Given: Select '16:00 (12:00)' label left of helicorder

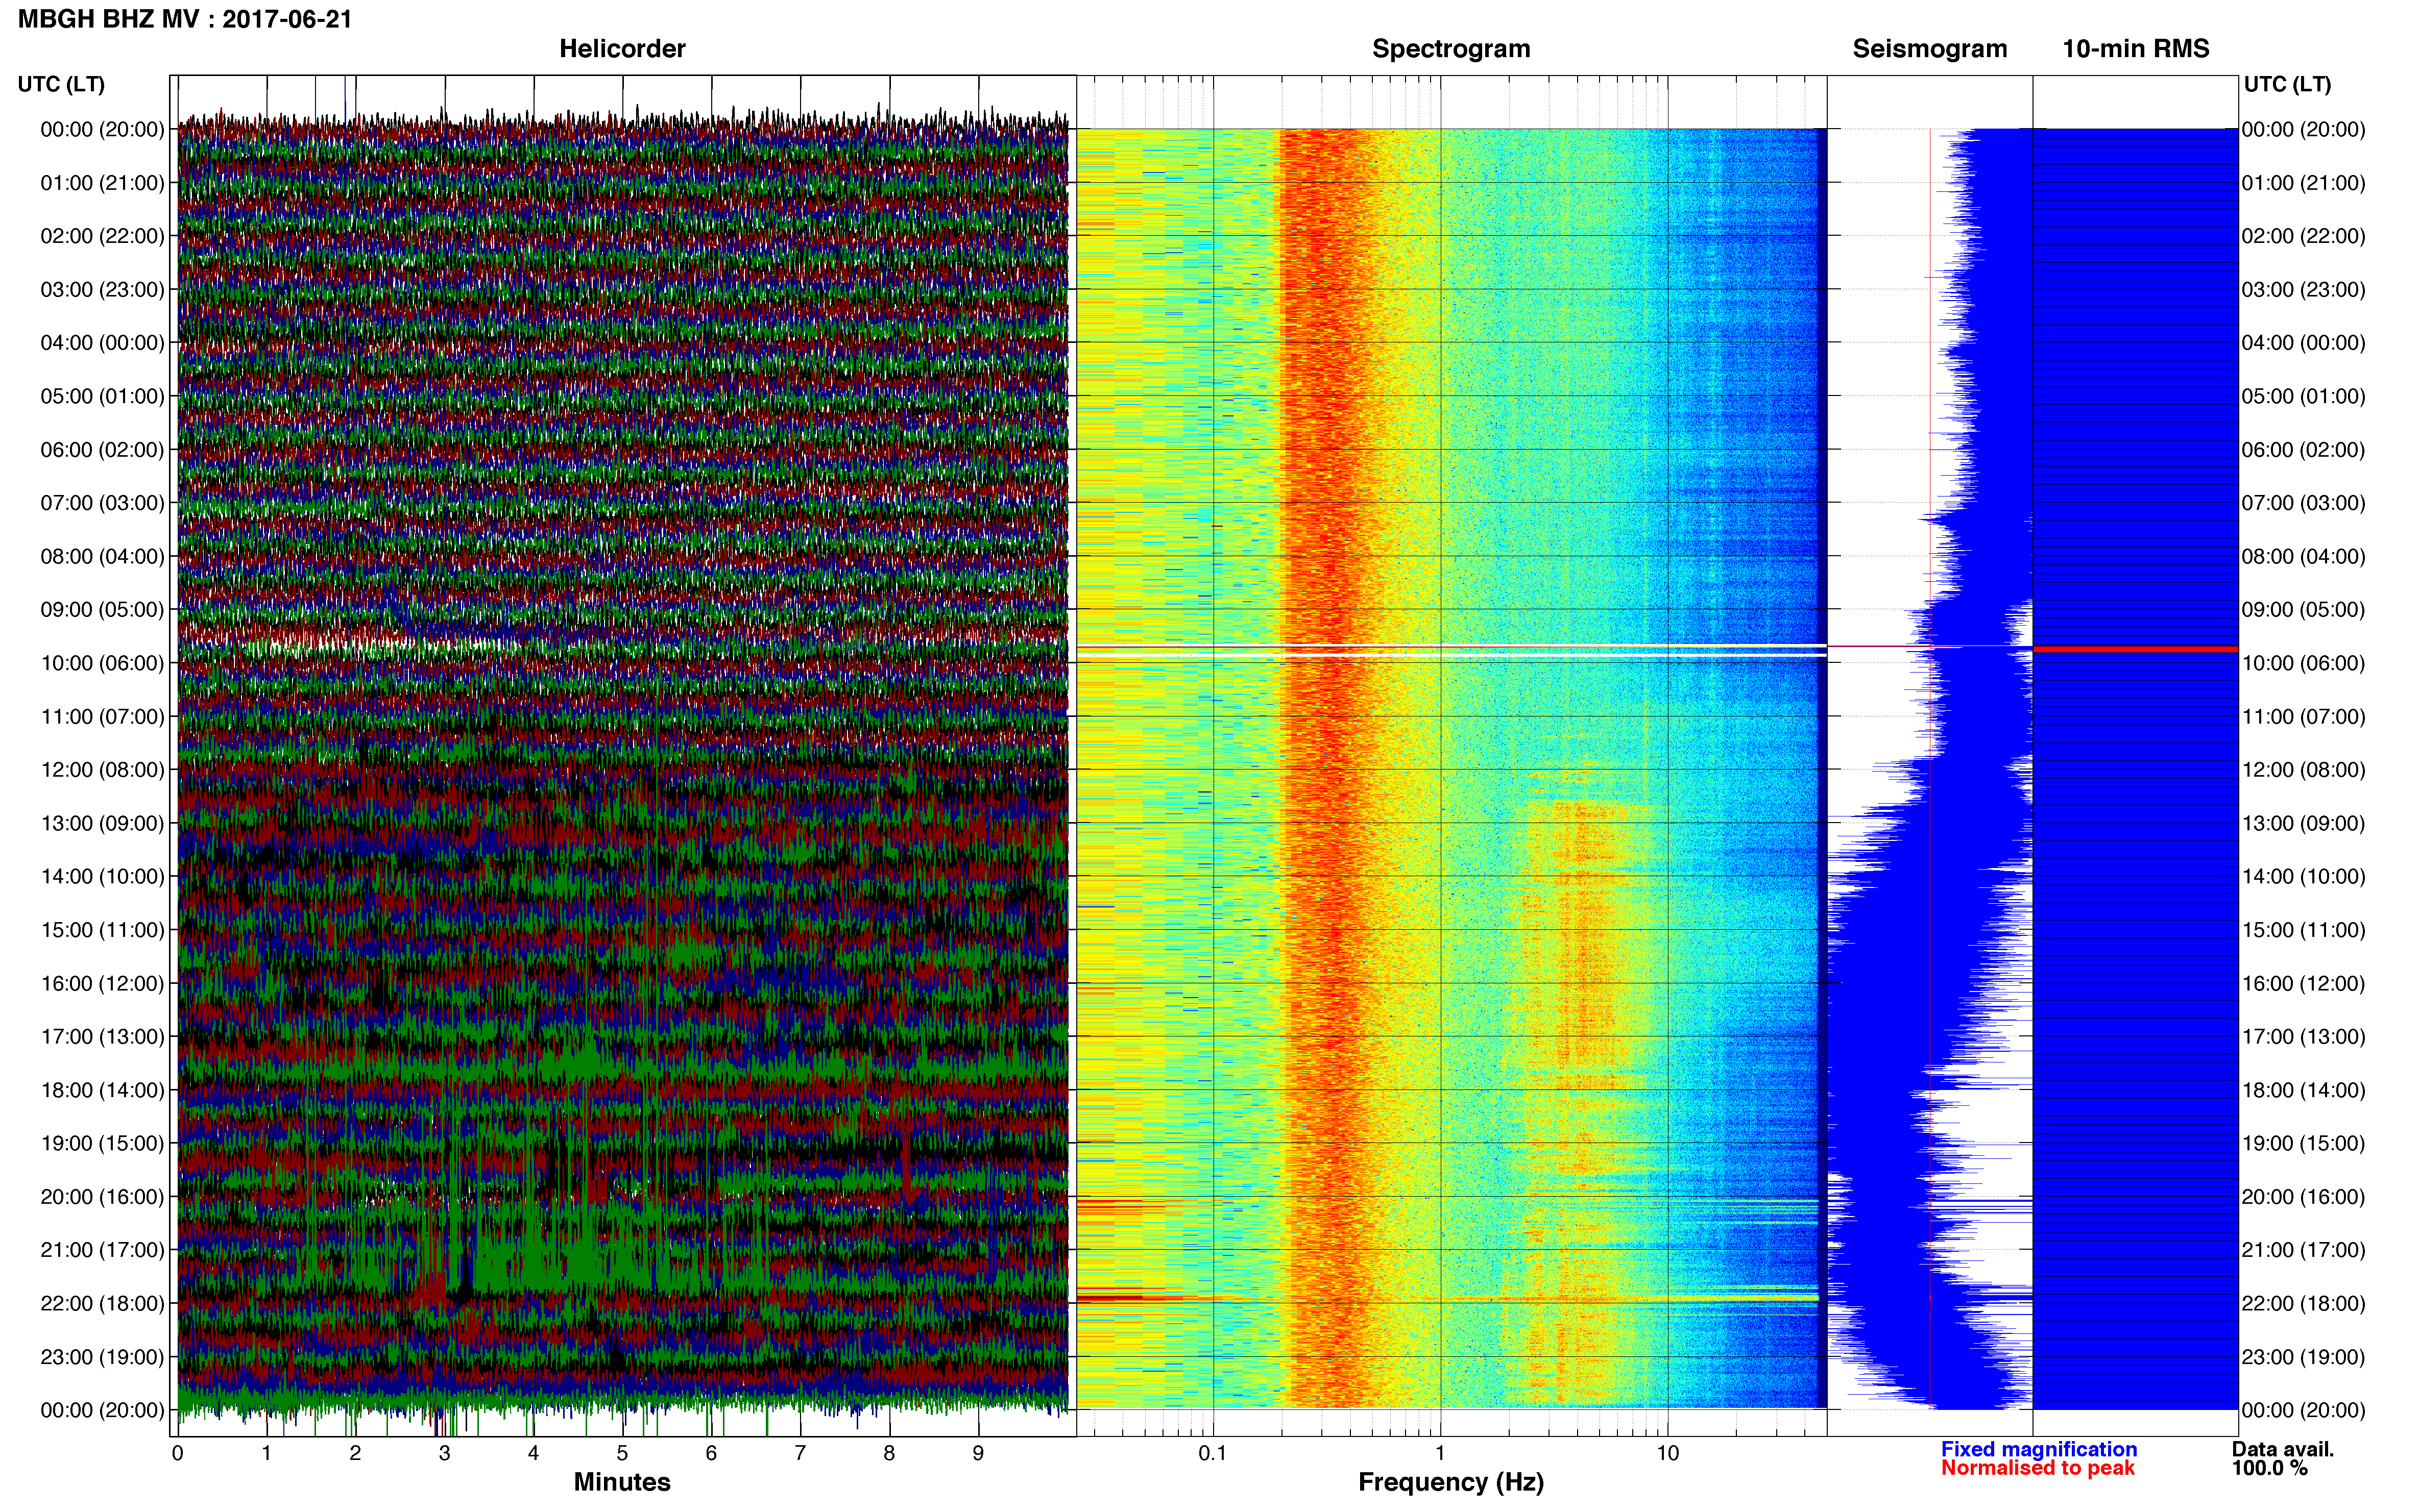Looking at the screenshot, I should coord(102,984).
